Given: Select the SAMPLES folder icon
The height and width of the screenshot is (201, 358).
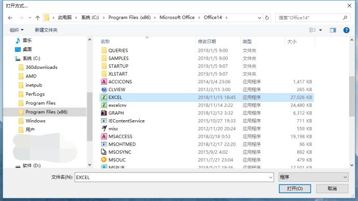Looking at the screenshot, I should pos(104,58).
